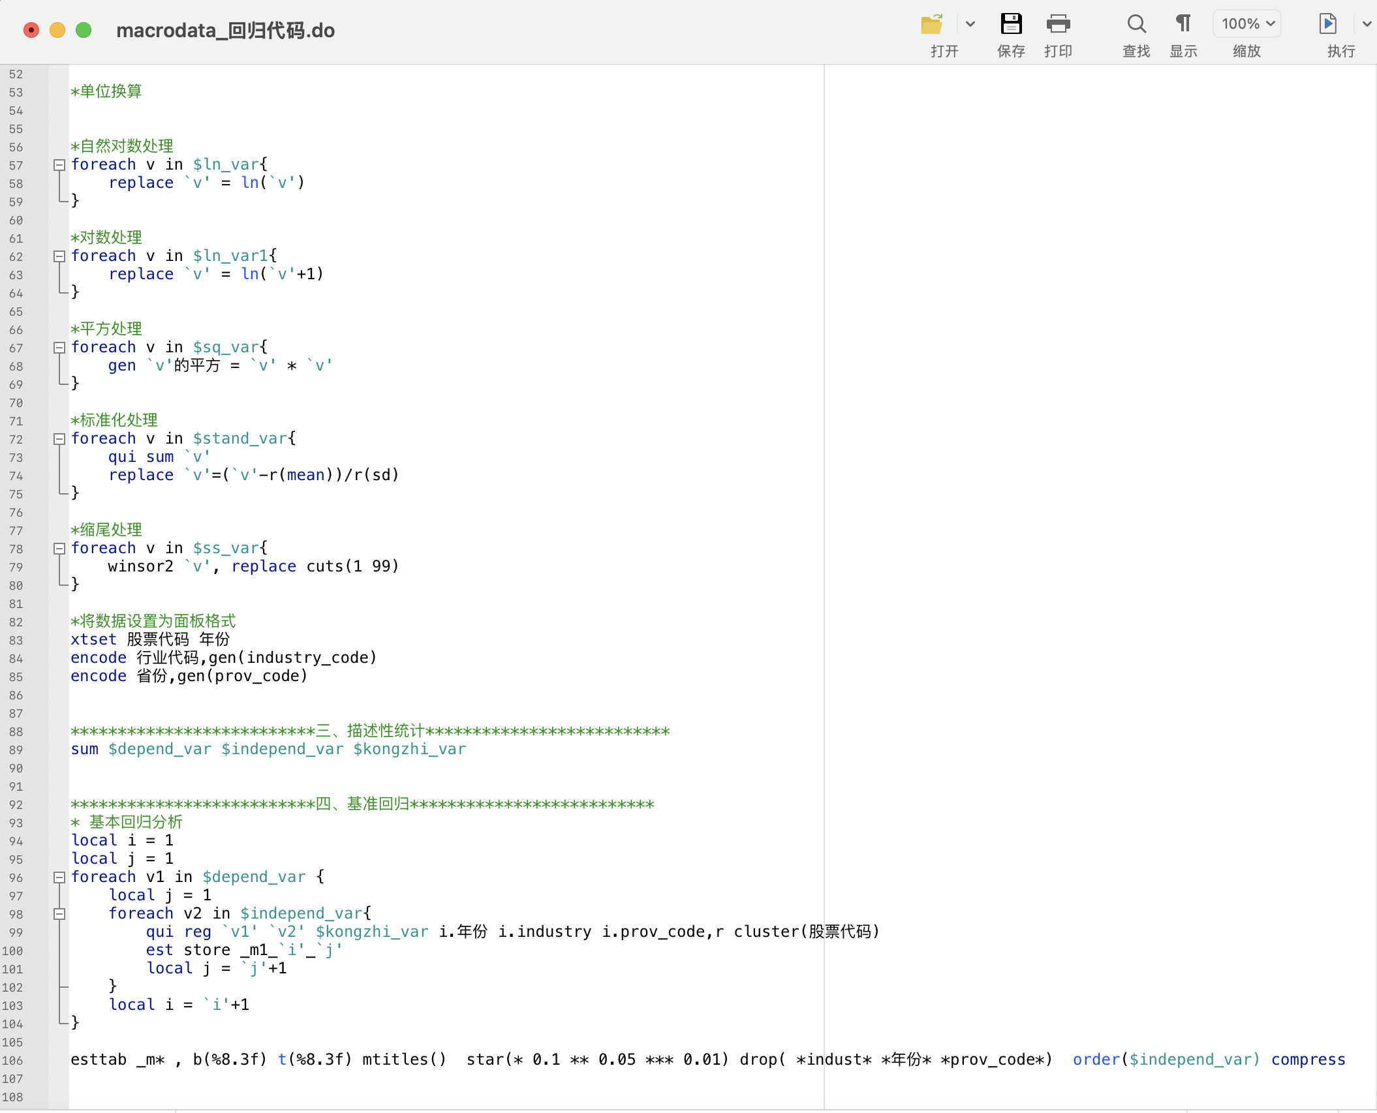Run the do-file with the Execute icon
The image size is (1377, 1113).
(x=1328, y=24)
